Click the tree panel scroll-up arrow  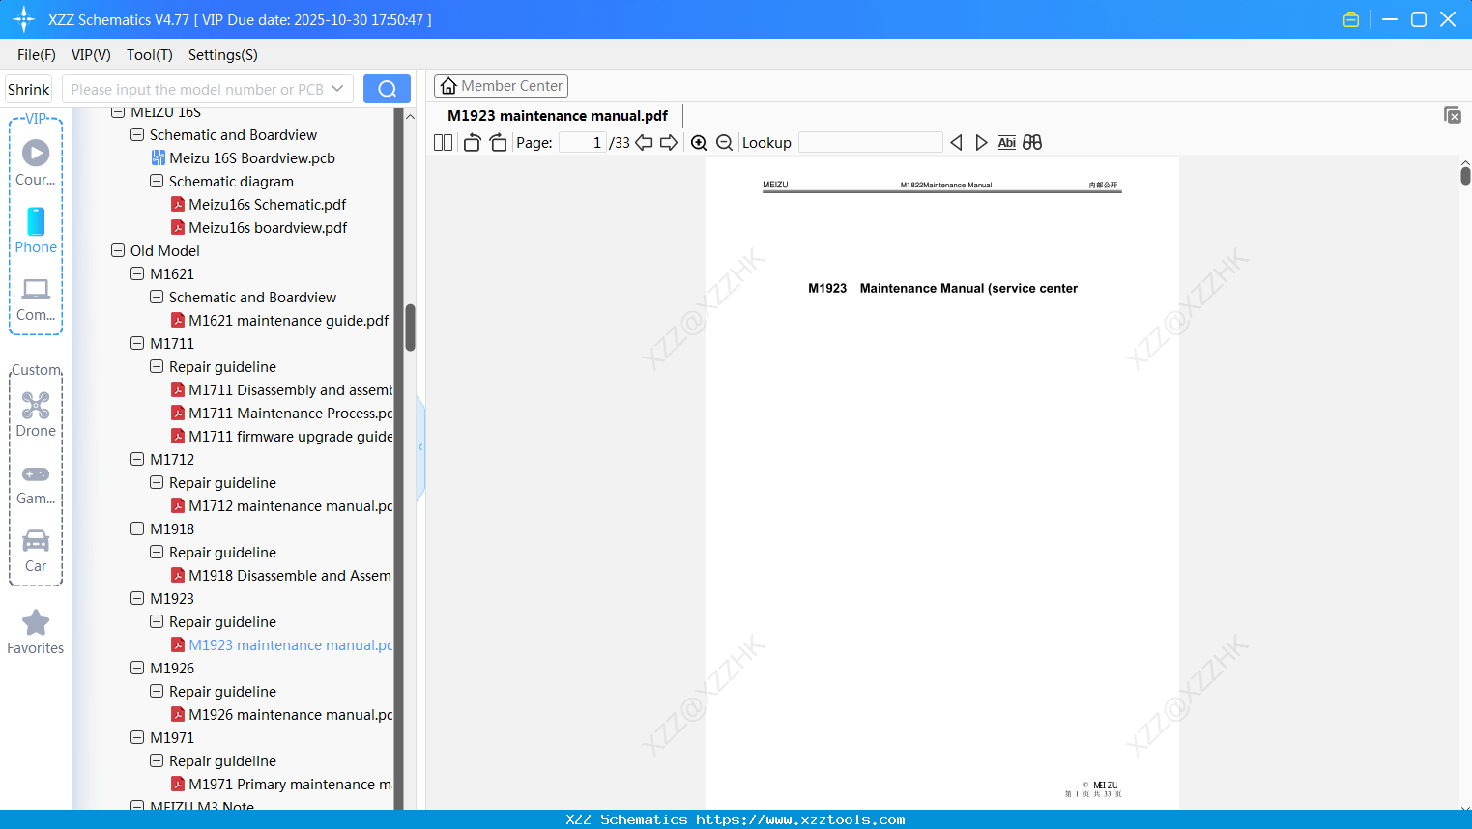coord(410,116)
